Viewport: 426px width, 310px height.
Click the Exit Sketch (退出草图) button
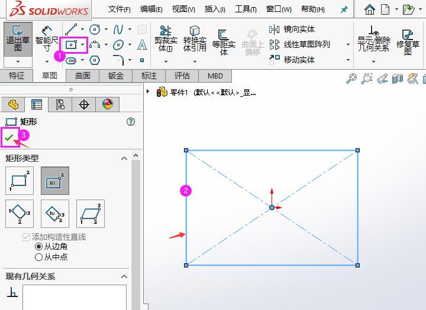coord(18,40)
